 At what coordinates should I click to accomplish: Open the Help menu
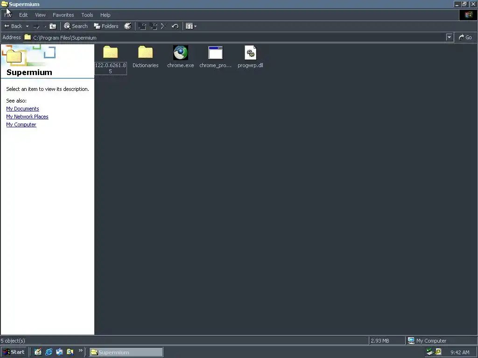105,15
